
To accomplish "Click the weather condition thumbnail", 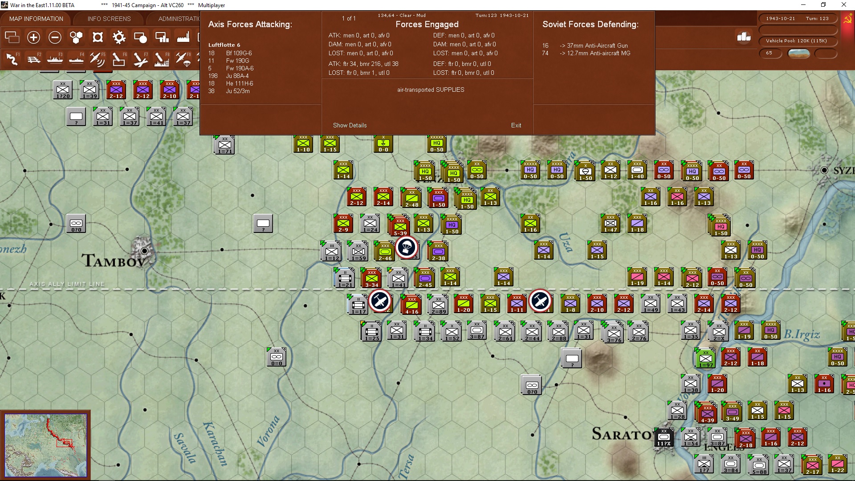I will 798,53.
